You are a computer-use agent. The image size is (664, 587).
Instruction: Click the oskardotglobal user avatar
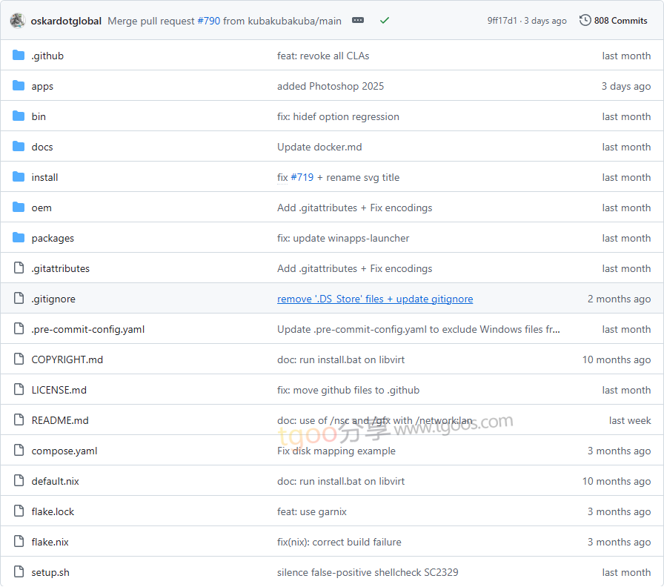coord(18,21)
